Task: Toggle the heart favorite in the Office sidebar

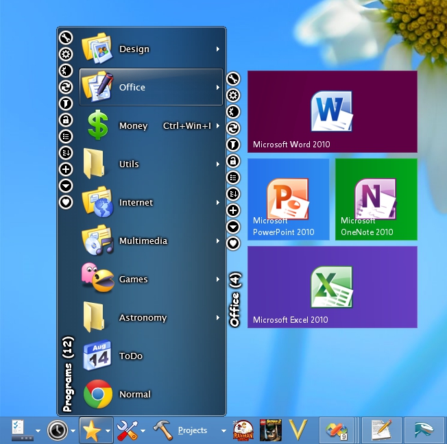Action: pyautogui.click(x=234, y=243)
